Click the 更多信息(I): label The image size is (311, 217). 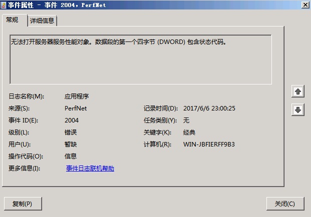(x=24, y=168)
